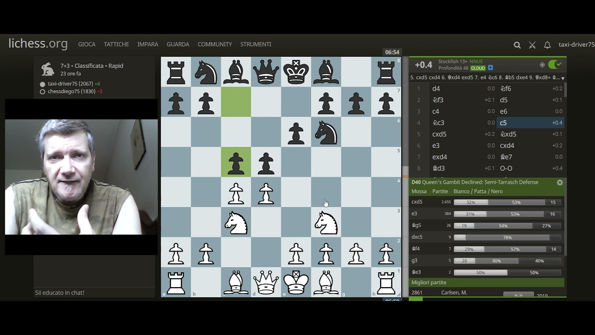Jump to move O-O in move list

530,168
